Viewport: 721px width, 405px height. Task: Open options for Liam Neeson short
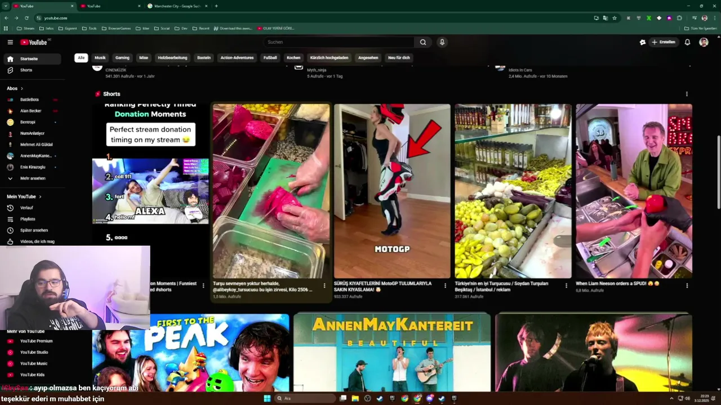point(687,286)
